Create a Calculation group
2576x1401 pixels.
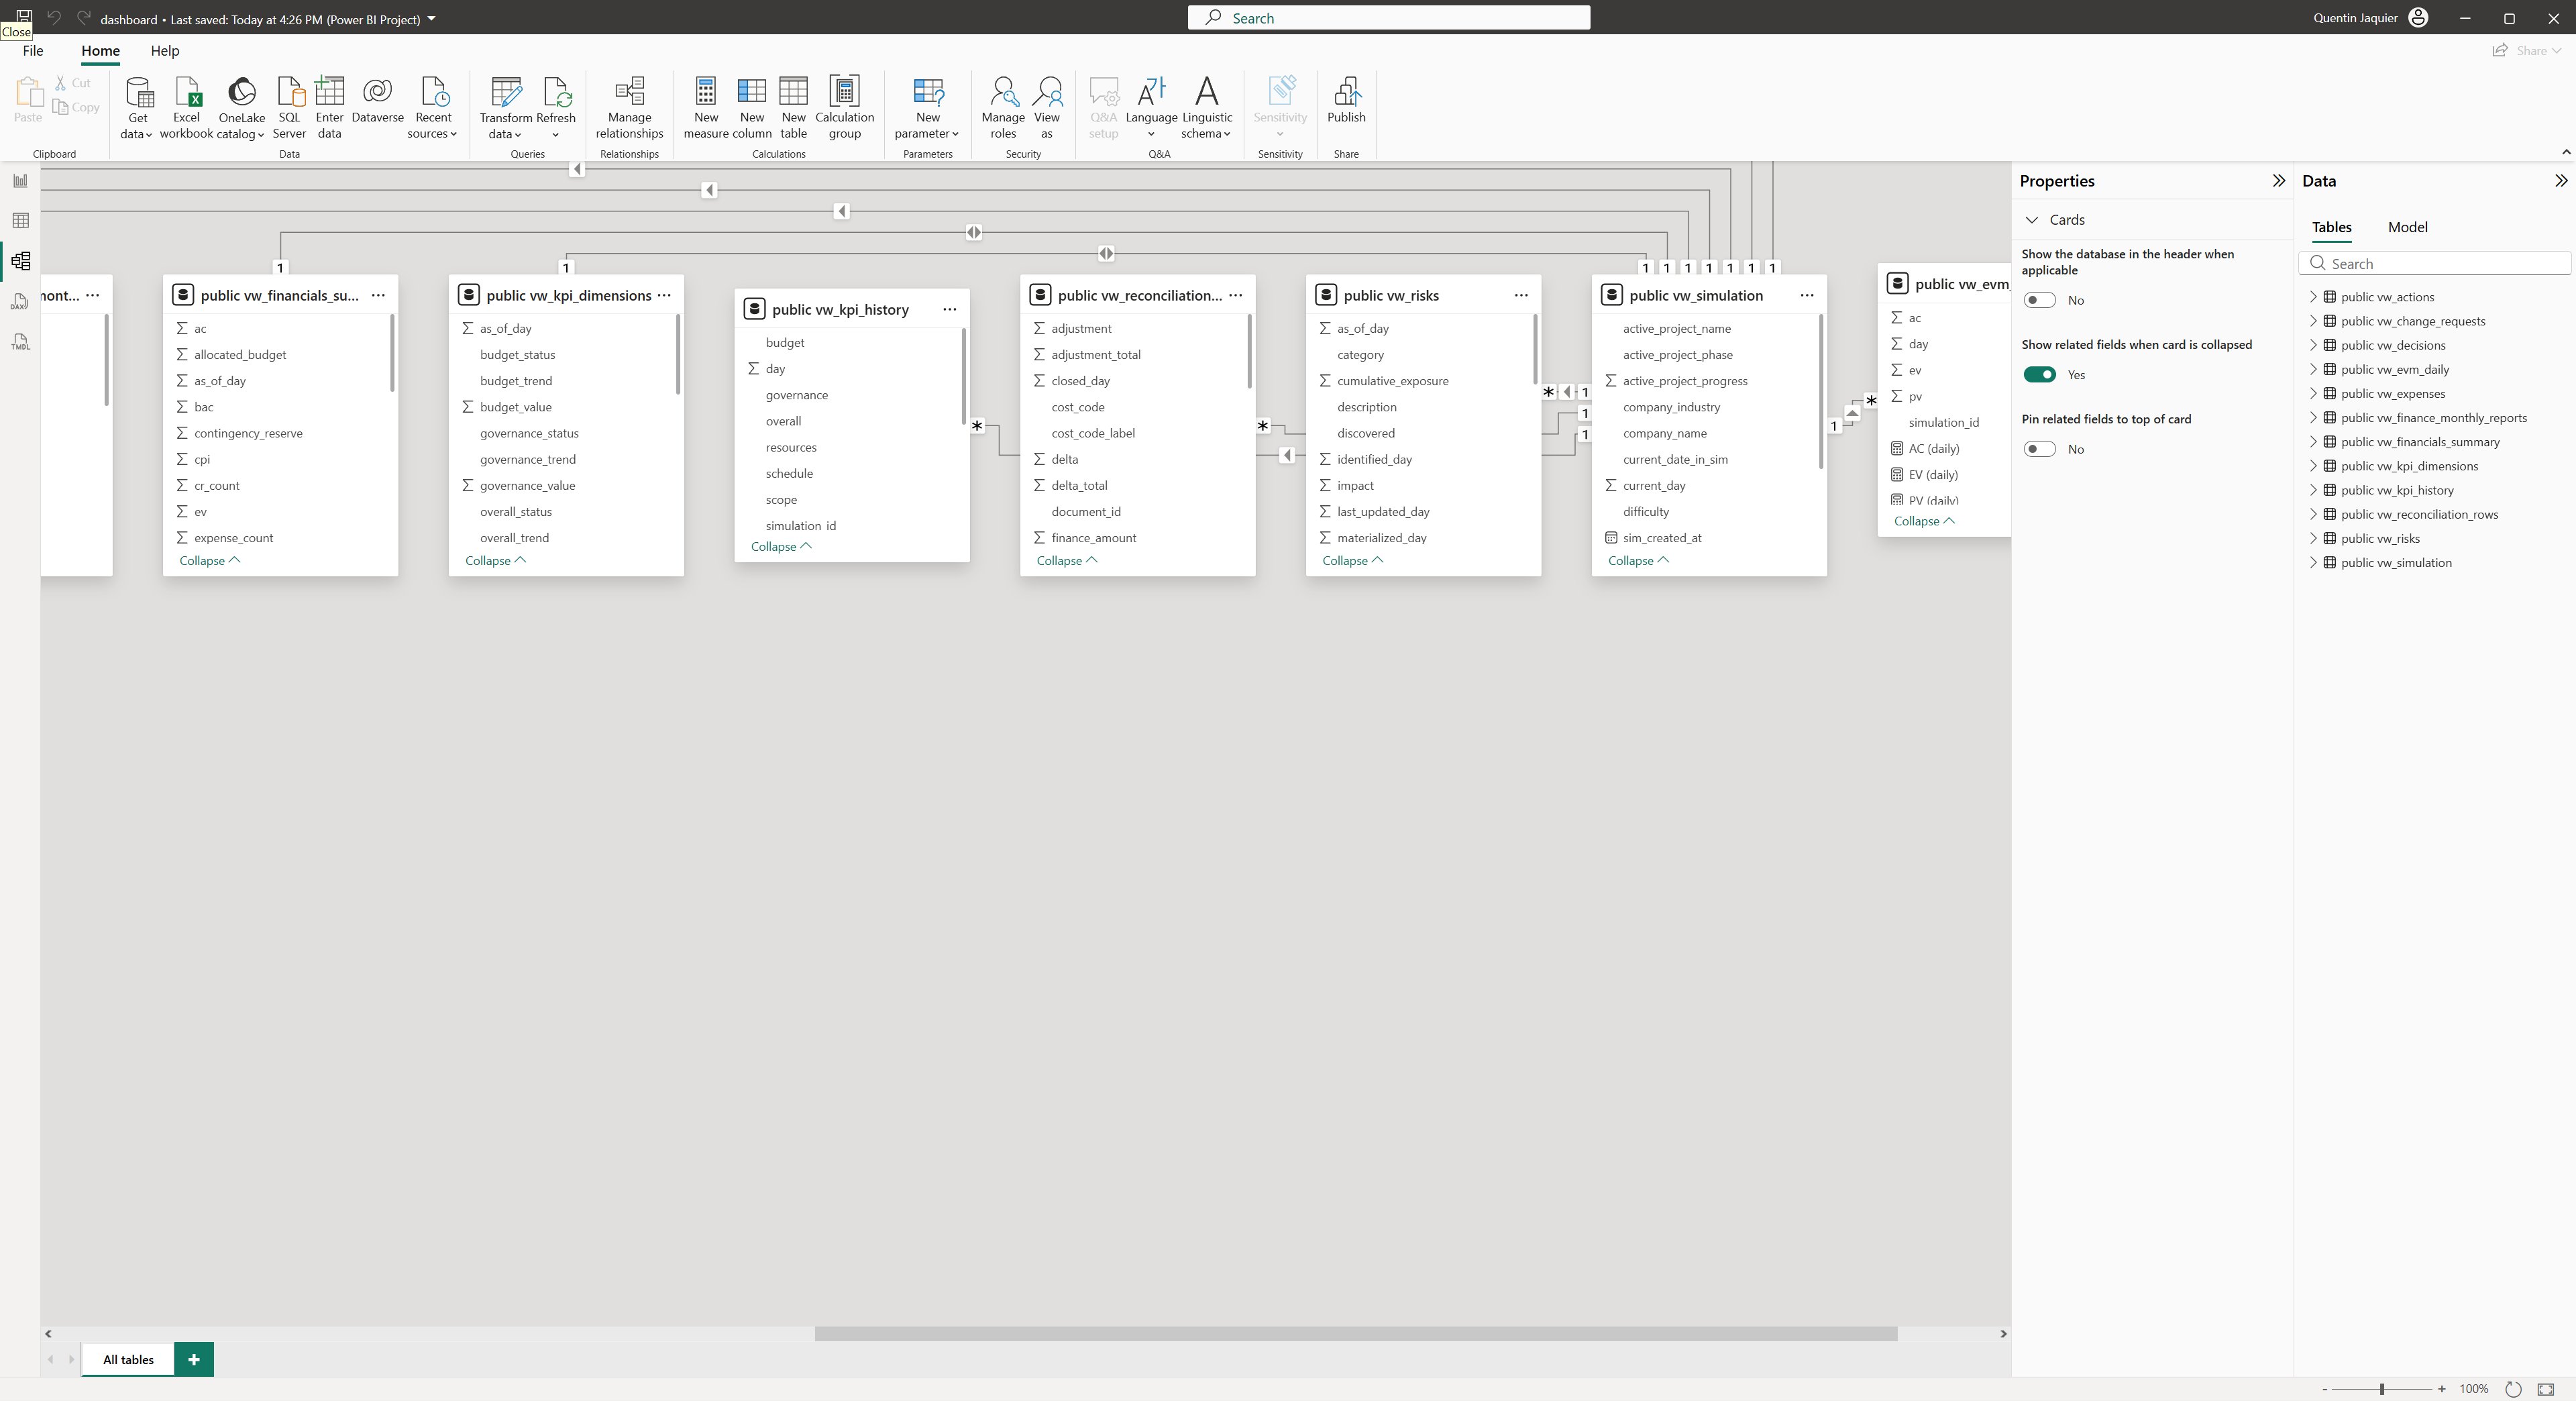844,108
